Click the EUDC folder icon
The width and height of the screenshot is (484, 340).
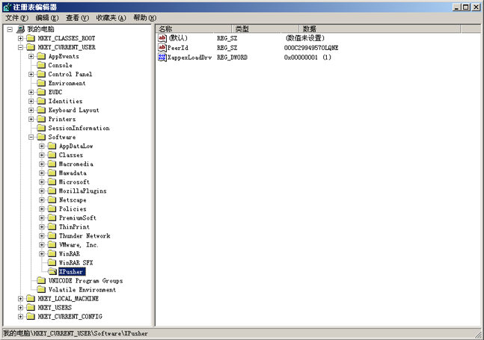click(41, 92)
